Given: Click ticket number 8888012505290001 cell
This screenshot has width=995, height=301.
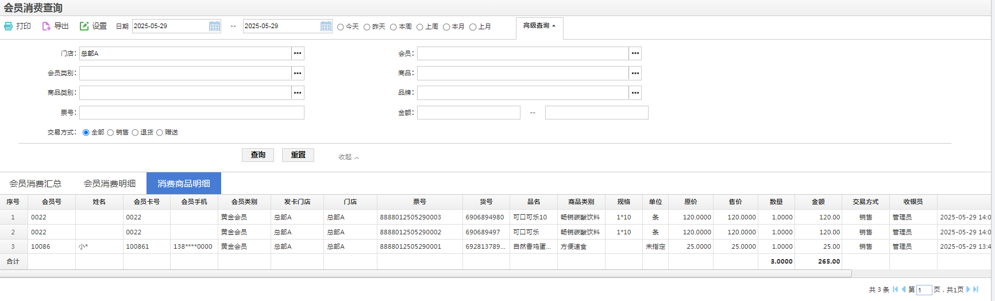Looking at the screenshot, I should pyautogui.click(x=420, y=246).
